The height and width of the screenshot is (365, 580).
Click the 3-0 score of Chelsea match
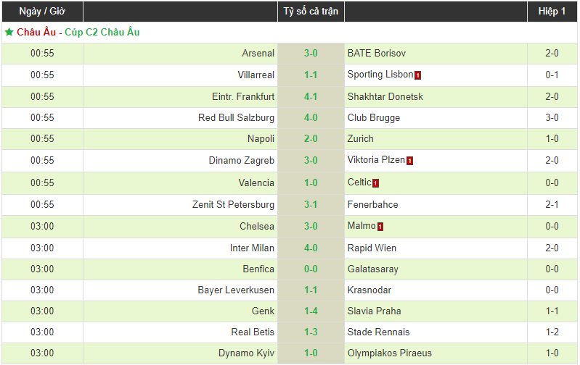(x=311, y=227)
